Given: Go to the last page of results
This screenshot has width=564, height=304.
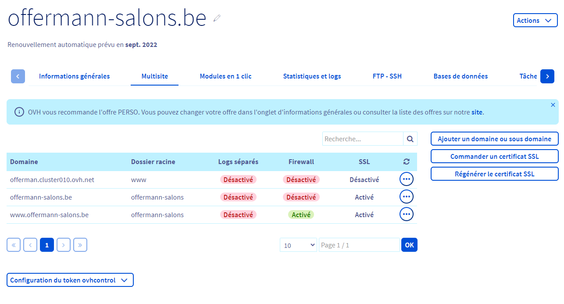Looking at the screenshot, I should click(x=80, y=245).
